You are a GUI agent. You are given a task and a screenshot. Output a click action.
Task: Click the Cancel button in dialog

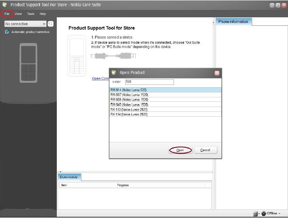click(x=205, y=150)
